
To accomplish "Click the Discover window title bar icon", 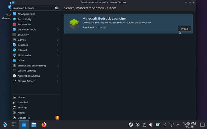I will [x=13, y=2].
